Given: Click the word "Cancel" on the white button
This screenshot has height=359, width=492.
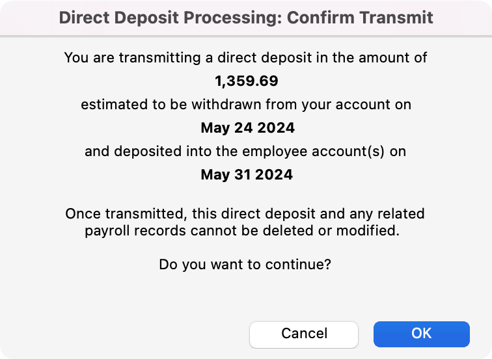Looking at the screenshot, I should [304, 334].
